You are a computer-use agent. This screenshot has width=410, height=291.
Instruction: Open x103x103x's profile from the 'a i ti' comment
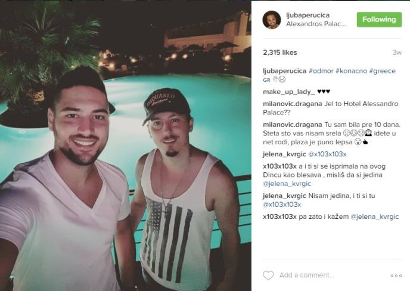tap(279, 166)
